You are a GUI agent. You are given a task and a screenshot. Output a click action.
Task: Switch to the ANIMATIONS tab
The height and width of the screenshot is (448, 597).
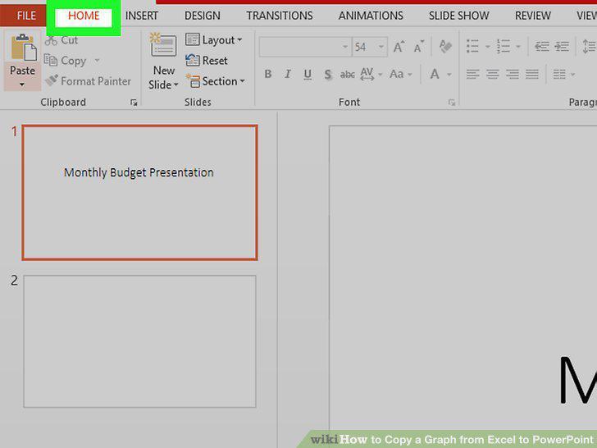371,16
